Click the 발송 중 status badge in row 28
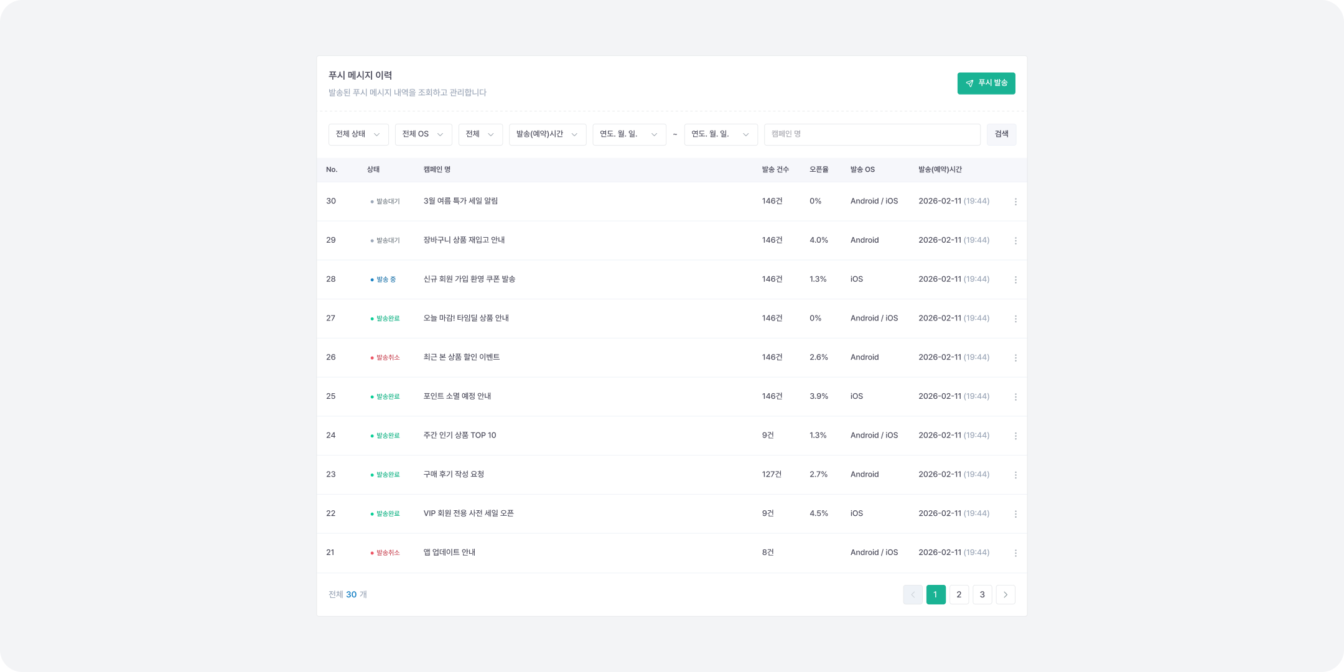The height and width of the screenshot is (672, 1344). pyautogui.click(x=383, y=280)
